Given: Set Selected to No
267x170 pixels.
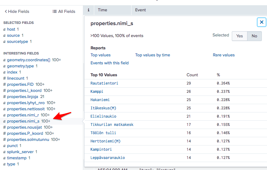Looking at the screenshot, I should pos(254,36).
